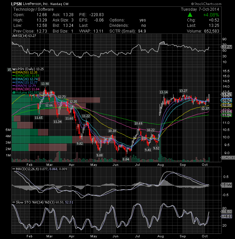This screenshot has width=235, height=239.
Task: Click the 13.27 September high annotation
Action: point(183,91)
